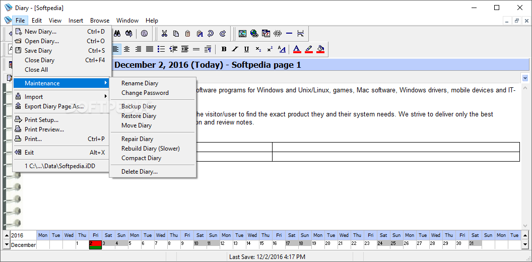532x262 pixels.
Task: Click calendar strip scroll up arrow at right
Action: pos(525,235)
